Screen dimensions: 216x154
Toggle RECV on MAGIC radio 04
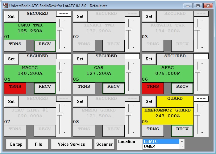45,88
